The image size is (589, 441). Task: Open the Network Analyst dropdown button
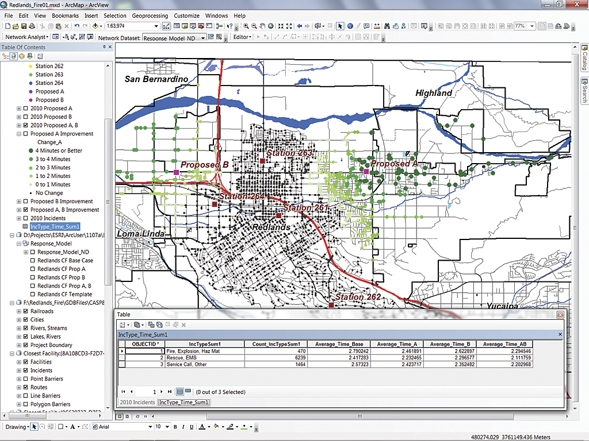[x=26, y=37]
